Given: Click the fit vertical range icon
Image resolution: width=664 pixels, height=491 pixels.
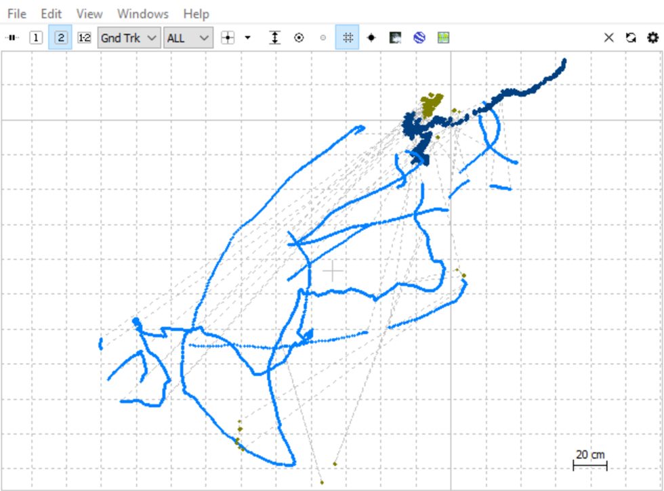Looking at the screenshot, I should (275, 38).
